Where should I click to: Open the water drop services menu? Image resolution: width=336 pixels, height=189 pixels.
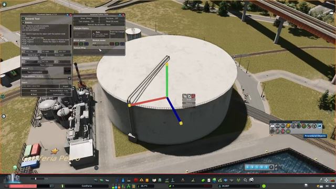tap(123, 180)
